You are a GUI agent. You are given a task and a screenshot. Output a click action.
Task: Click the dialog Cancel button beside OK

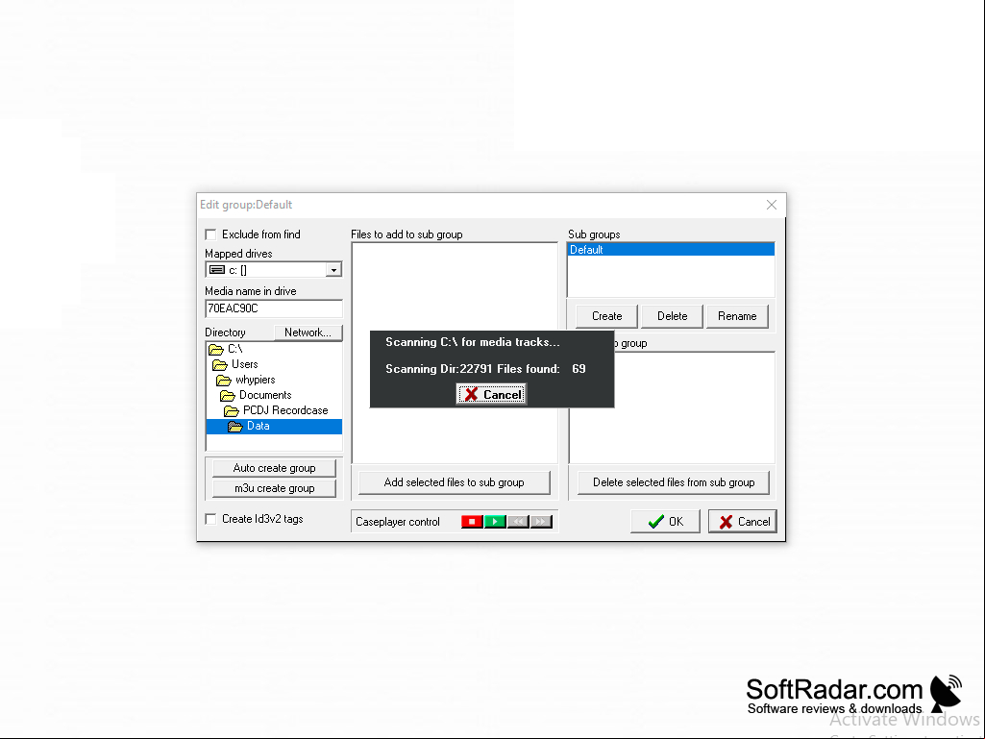[x=743, y=522]
